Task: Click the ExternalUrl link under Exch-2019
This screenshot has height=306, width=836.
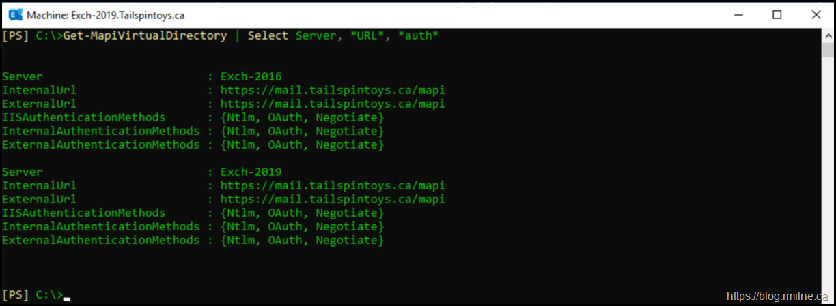Action: pos(333,199)
